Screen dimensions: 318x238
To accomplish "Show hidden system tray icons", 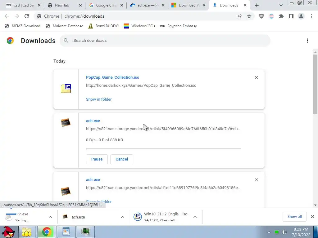I will (x=269, y=232).
